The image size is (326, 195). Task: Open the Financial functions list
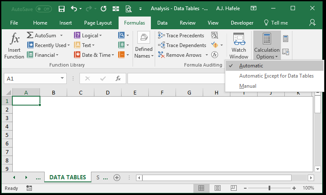pos(43,55)
